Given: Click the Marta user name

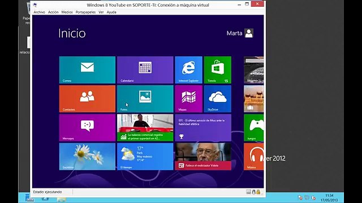Looking at the screenshot, I should coord(234,33).
